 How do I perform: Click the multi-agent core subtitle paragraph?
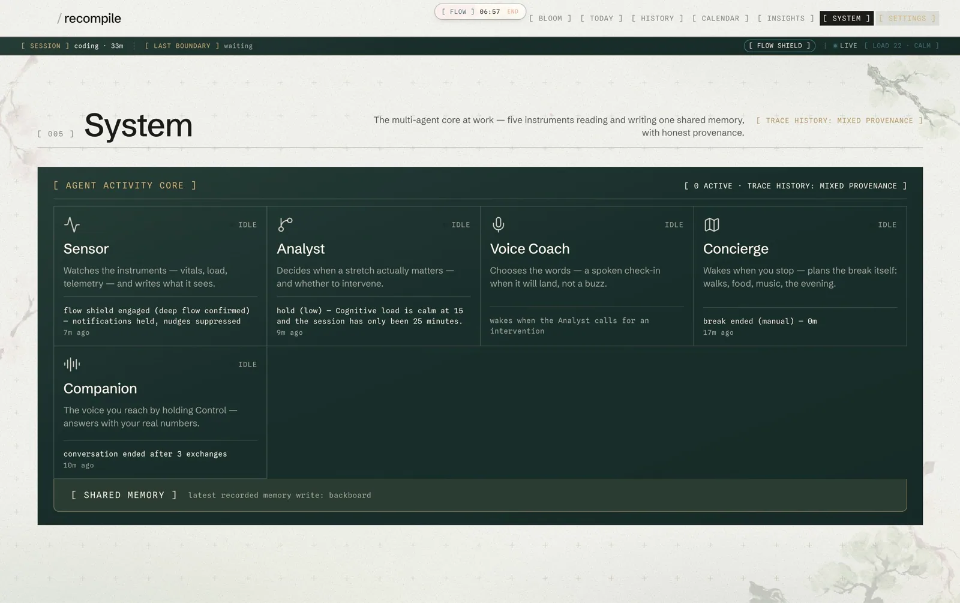(559, 127)
